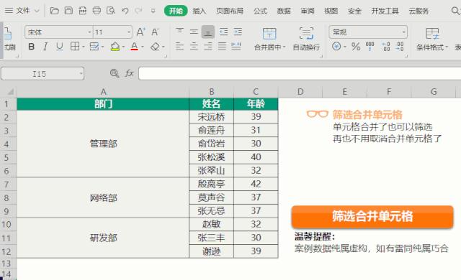Center text horizontally
The height and width of the screenshot is (280, 461).
pos(194,46)
